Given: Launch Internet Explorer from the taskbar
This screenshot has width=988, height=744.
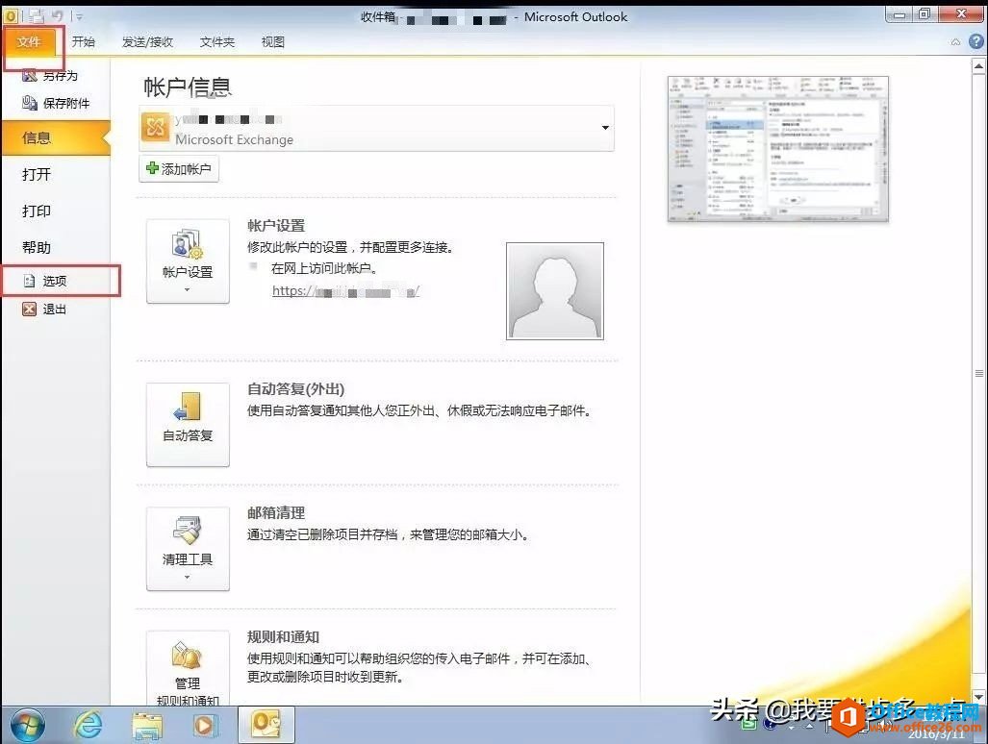Looking at the screenshot, I should (x=89, y=725).
